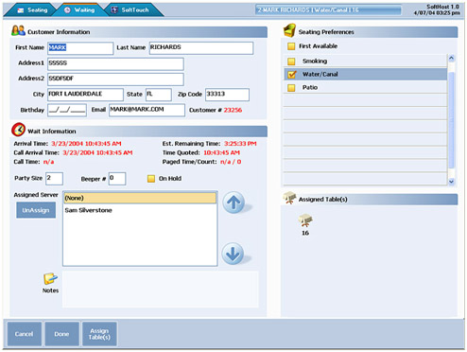
Task: Click the Time Quoted value
Action: tap(221, 153)
